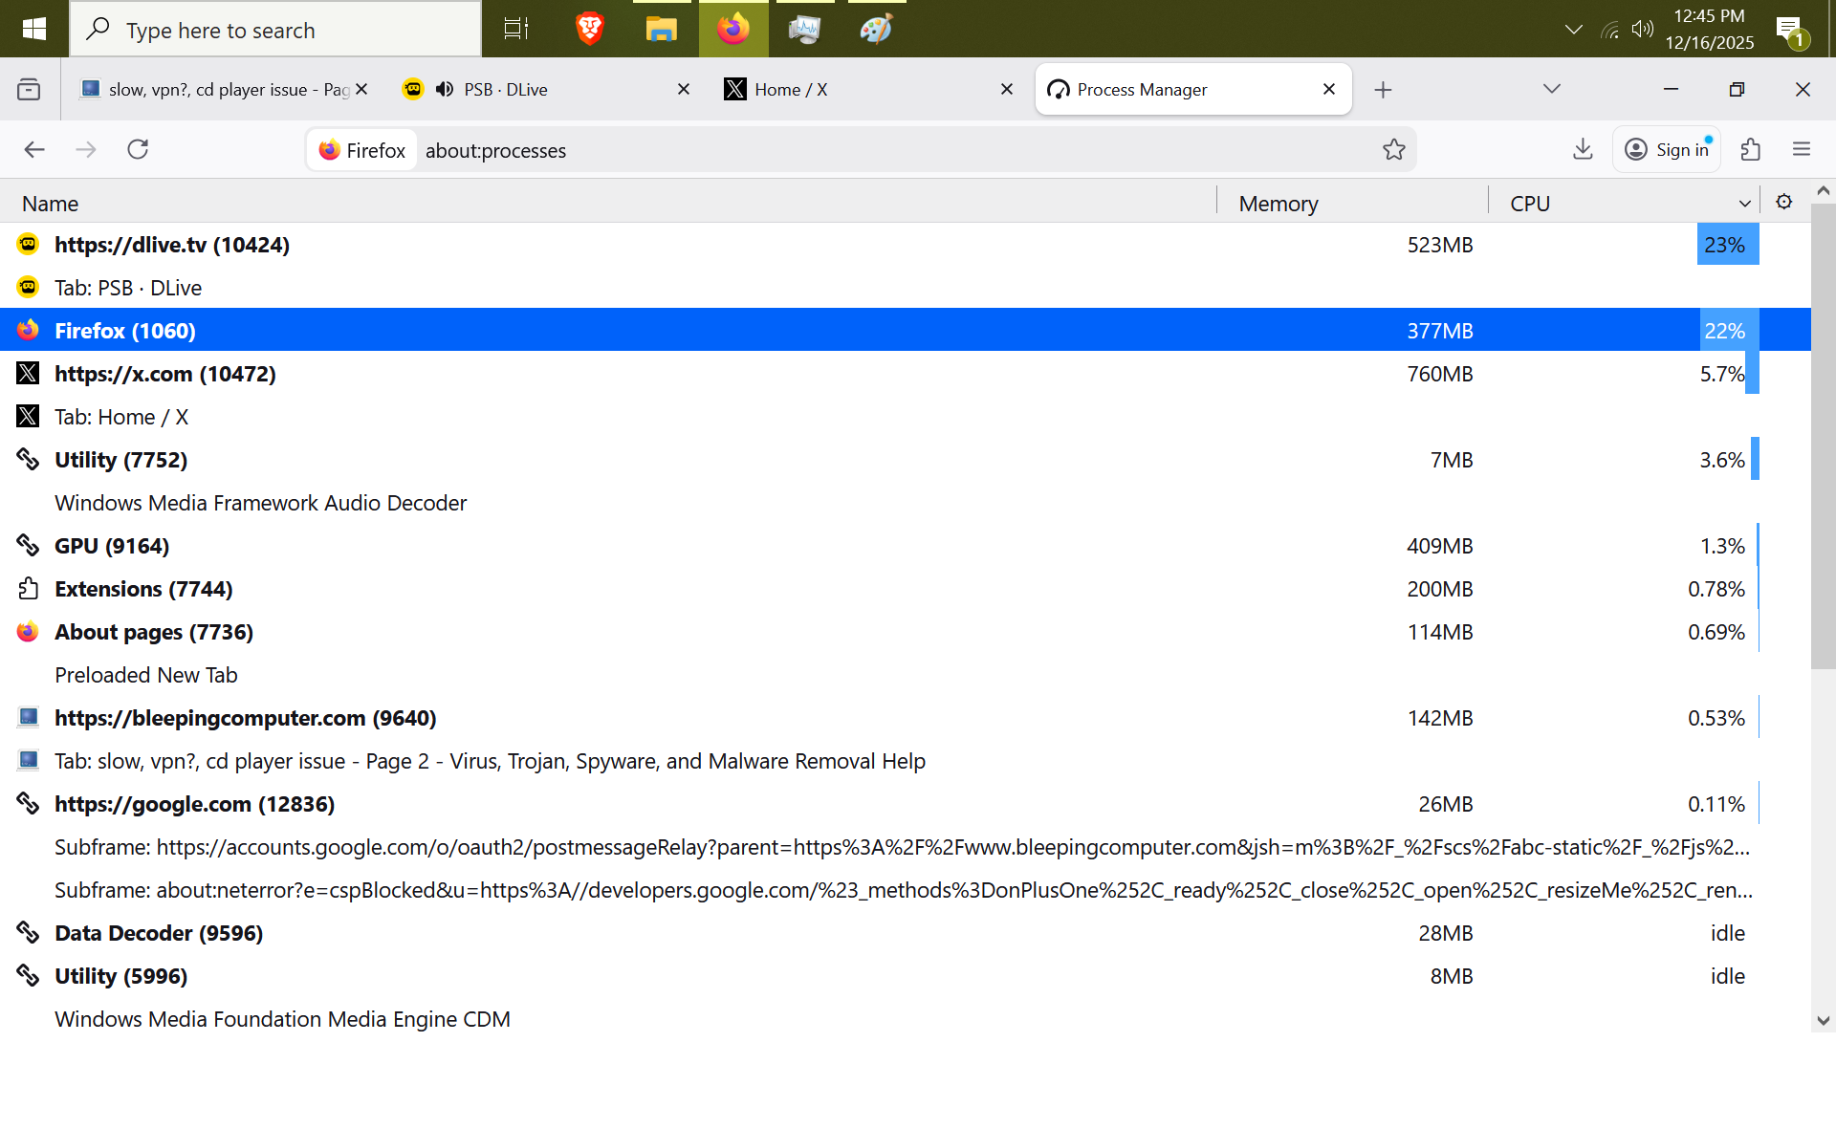Screen dimensions: 1836x1129
Task: Click the Sign in account button
Action: pos(1667,149)
